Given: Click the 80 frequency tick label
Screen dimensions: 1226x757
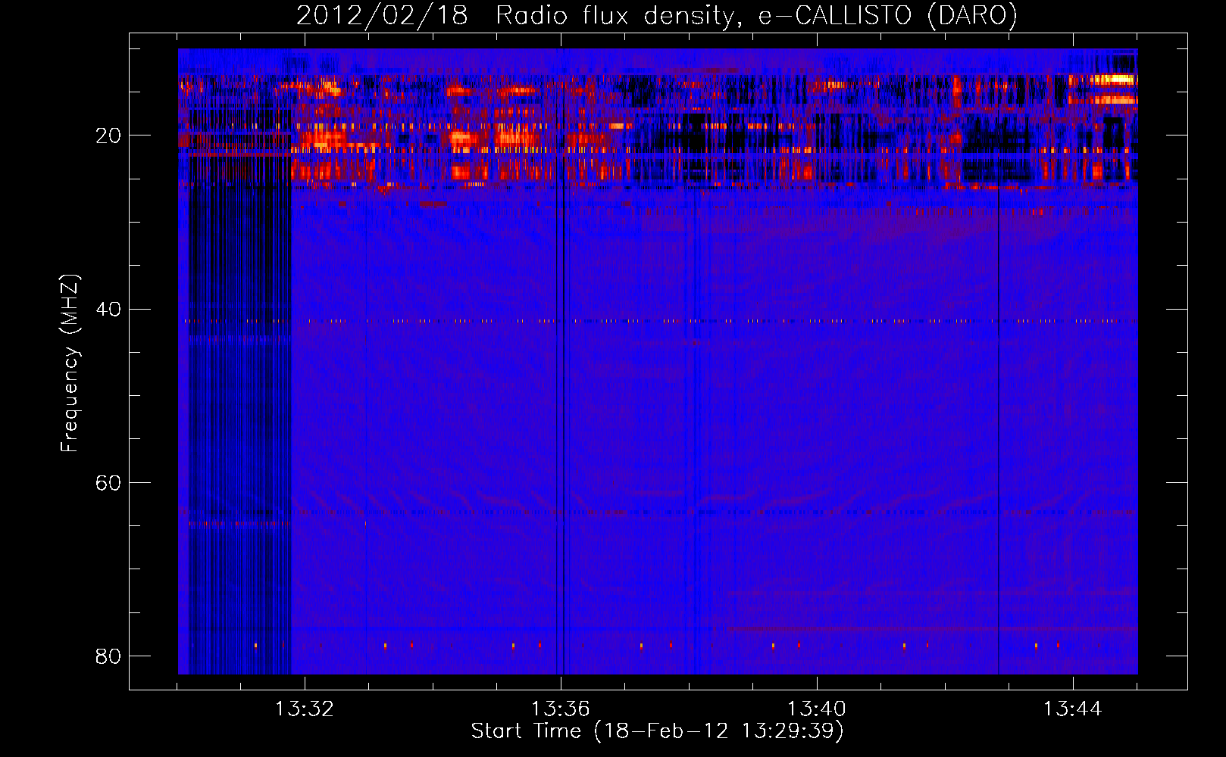Looking at the screenshot, I should click(108, 656).
